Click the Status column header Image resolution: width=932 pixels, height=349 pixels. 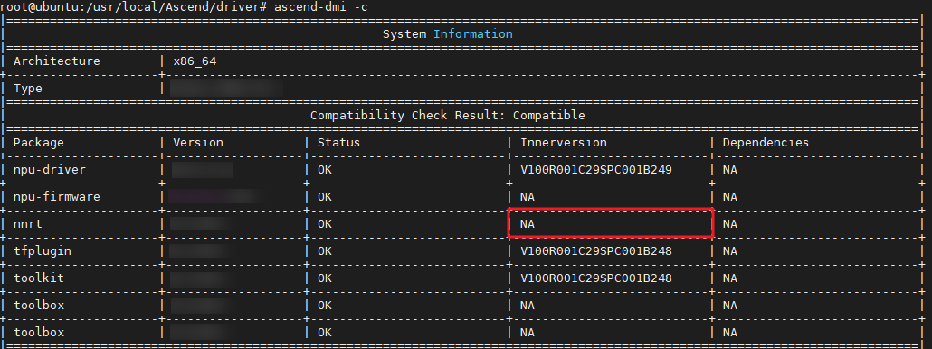pyautogui.click(x=338, y=143)
